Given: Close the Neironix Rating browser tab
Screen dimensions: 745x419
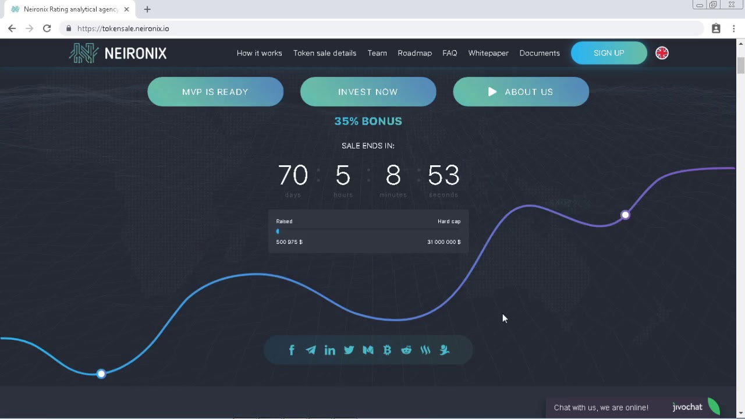Looking at the screenshot, I should tap(126, 9).
